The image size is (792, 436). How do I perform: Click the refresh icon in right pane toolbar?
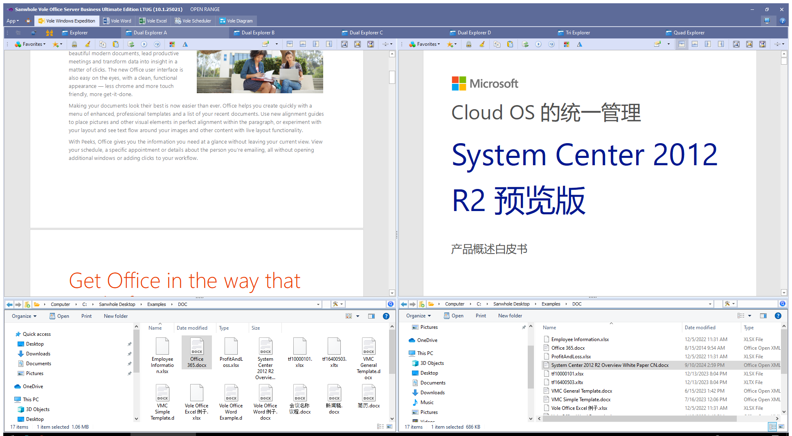pyautogui.click(x=525, y=44)
